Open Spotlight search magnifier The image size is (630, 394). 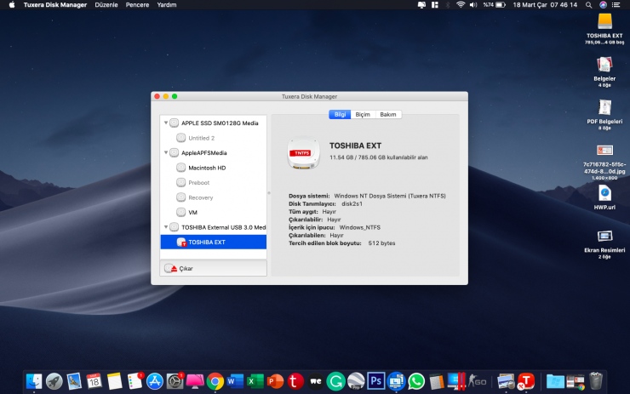[x=588, y=5]
